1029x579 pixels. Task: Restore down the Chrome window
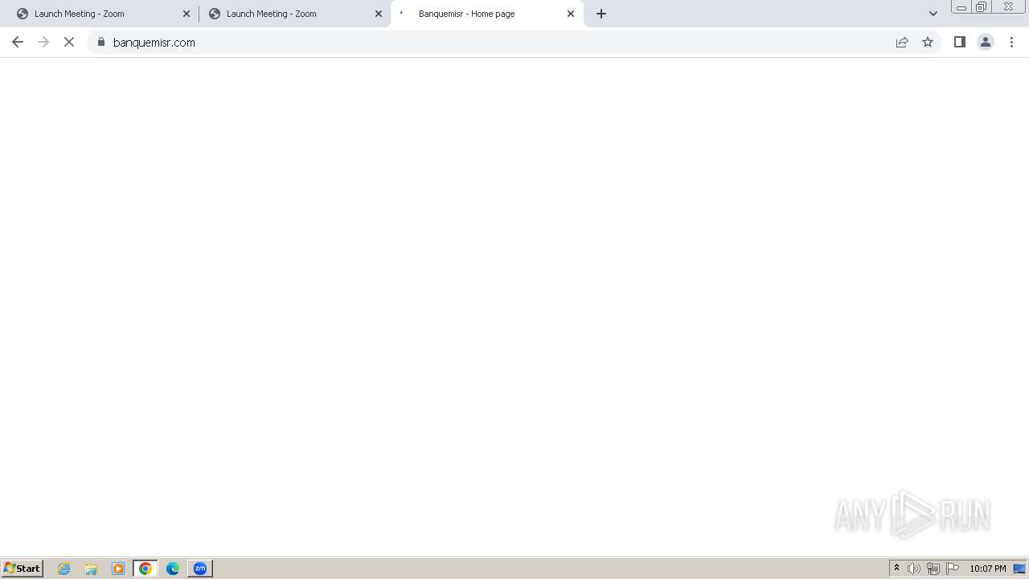click(982, 7)
